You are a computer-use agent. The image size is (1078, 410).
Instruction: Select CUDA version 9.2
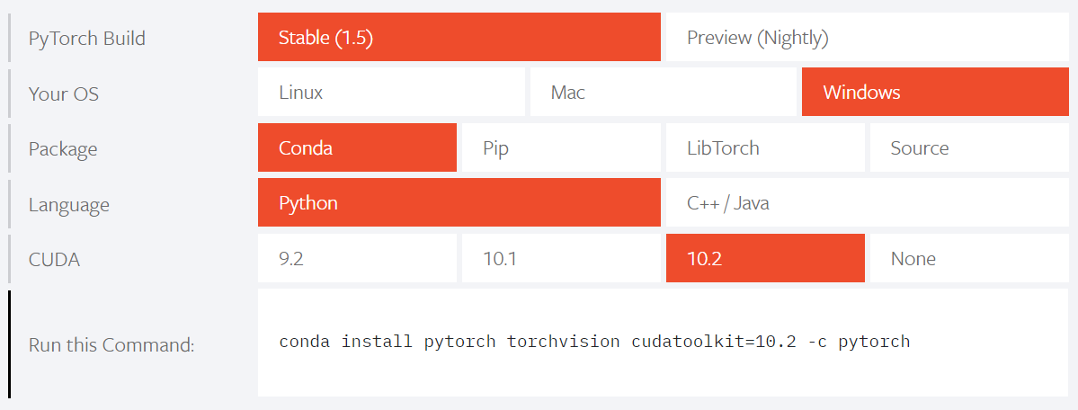coord(357,259)
